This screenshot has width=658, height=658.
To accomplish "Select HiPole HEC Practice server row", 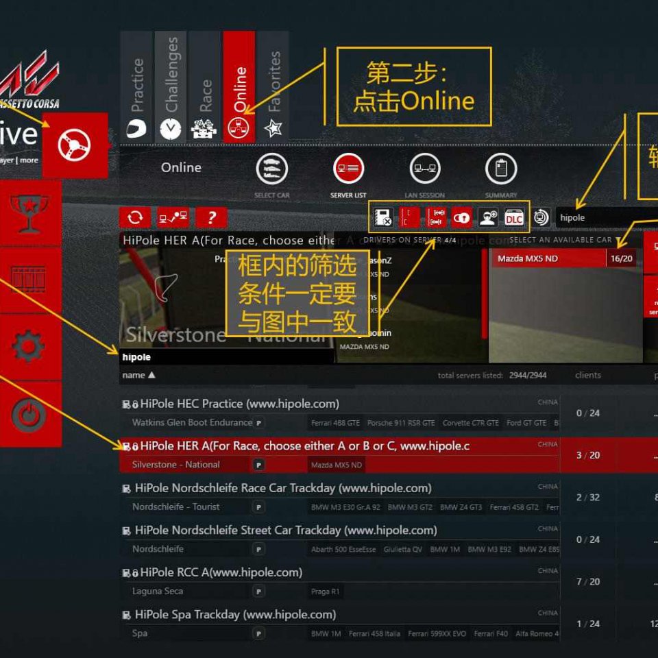I will (339, 413).
